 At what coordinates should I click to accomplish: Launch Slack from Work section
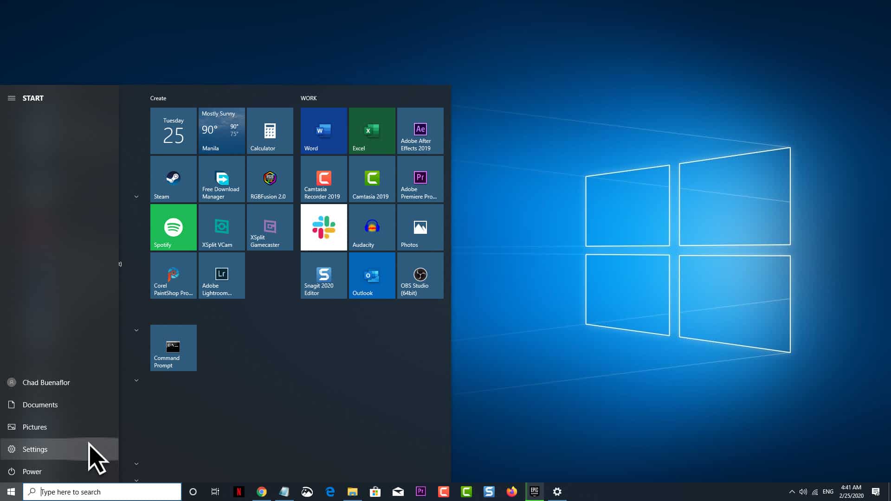pos(324,227)
